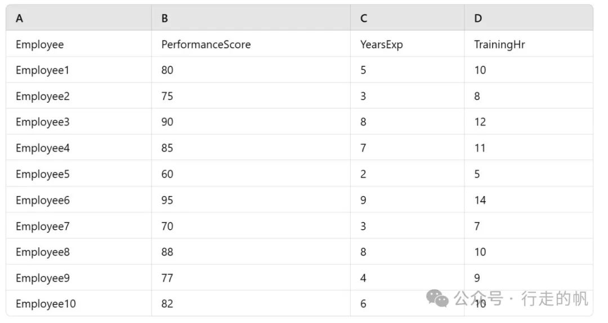Select the Employee header cell

coord(79,44)
